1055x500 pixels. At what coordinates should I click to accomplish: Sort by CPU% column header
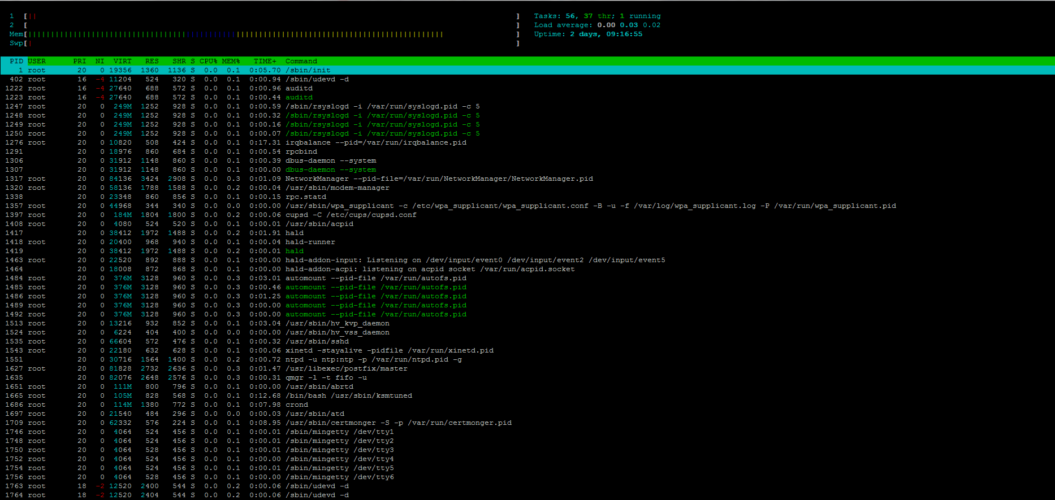click(209, 61)
